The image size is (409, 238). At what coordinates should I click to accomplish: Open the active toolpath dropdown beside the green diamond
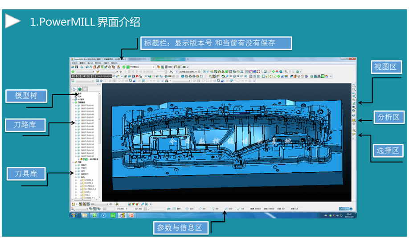pyautogui.click(x=93, y=72)
